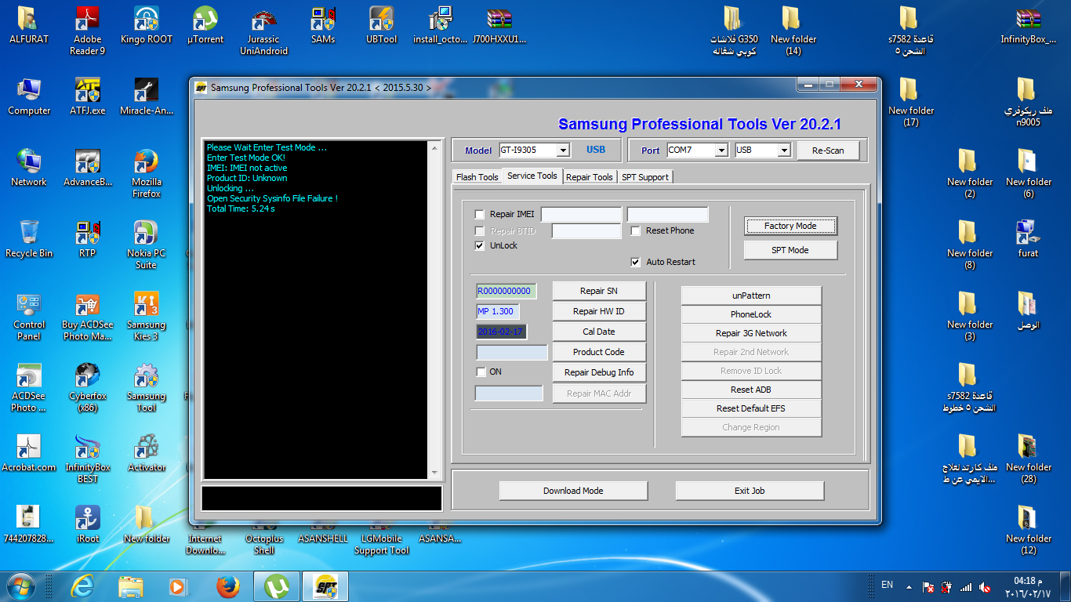Open the USB connection type dropdown
The image size is (1071, 602).
[784, 150]
